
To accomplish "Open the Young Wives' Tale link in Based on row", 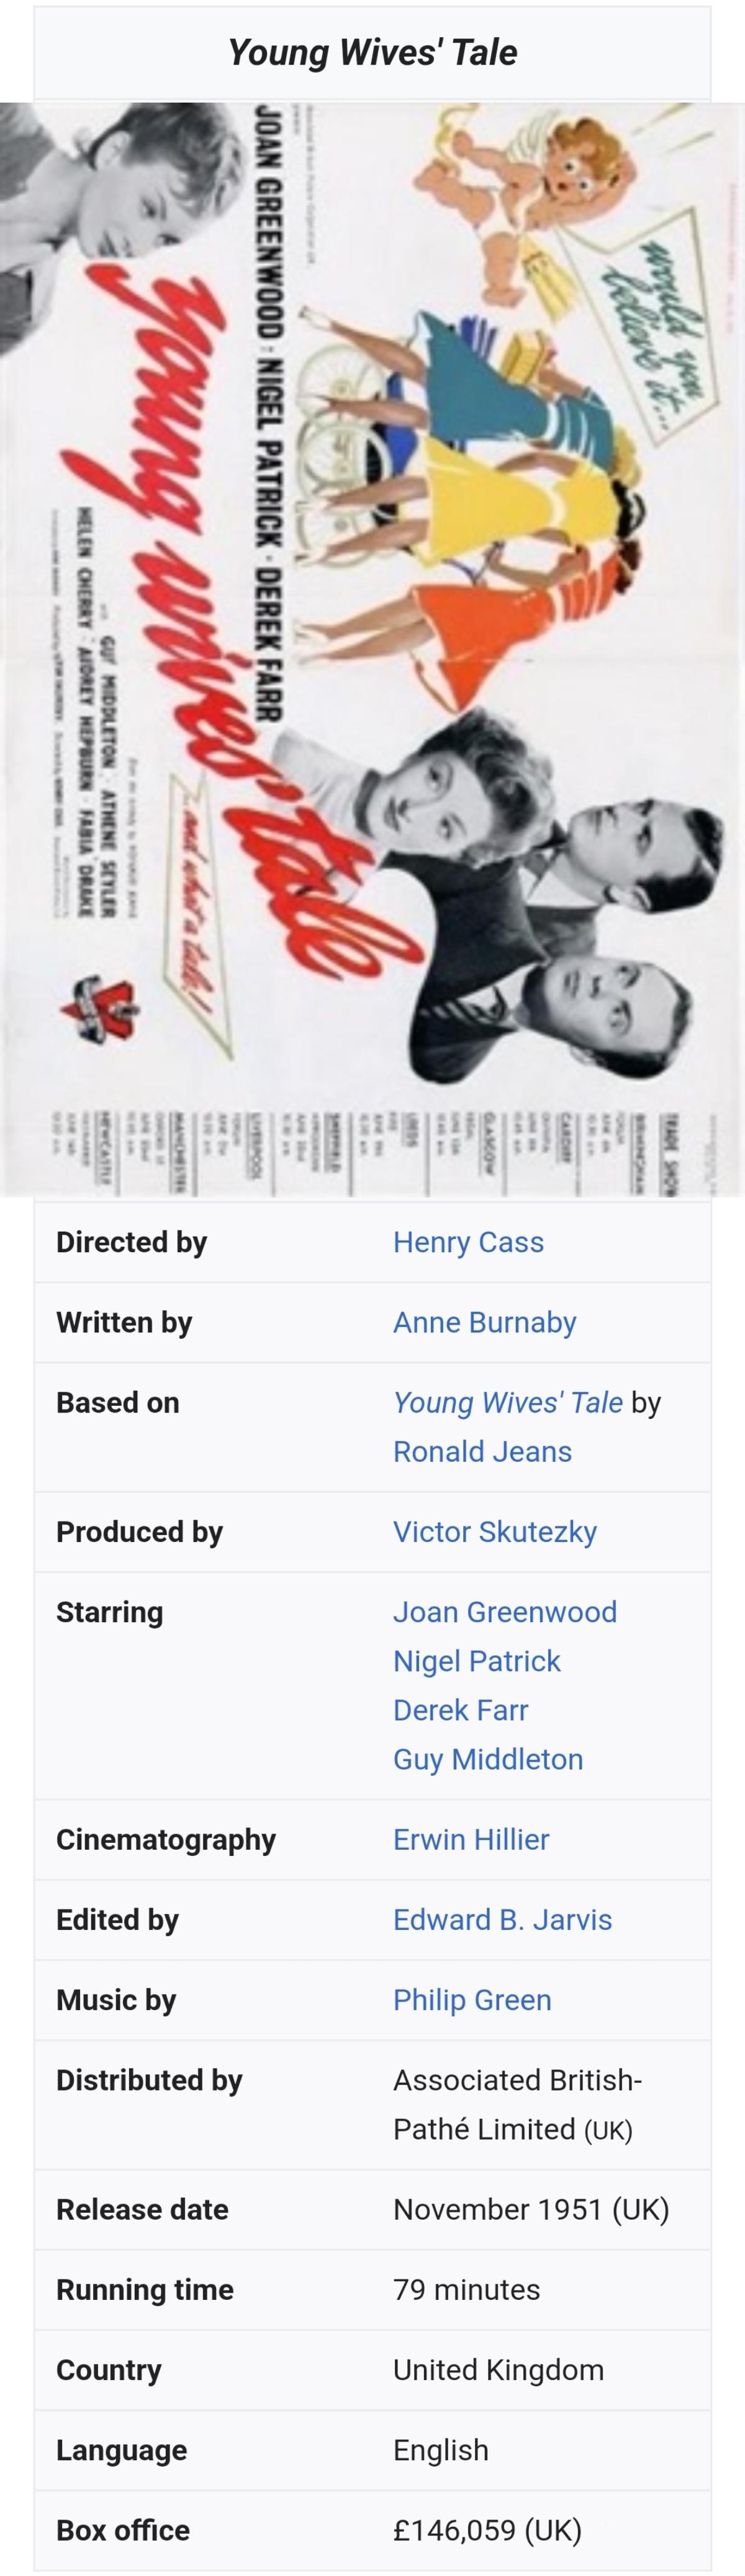I will pyautogui.click(x=507, y=1402).
